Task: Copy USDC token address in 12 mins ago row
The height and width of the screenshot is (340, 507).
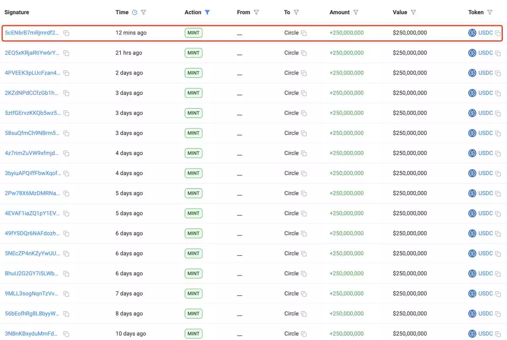Action: tap(498, 33)
